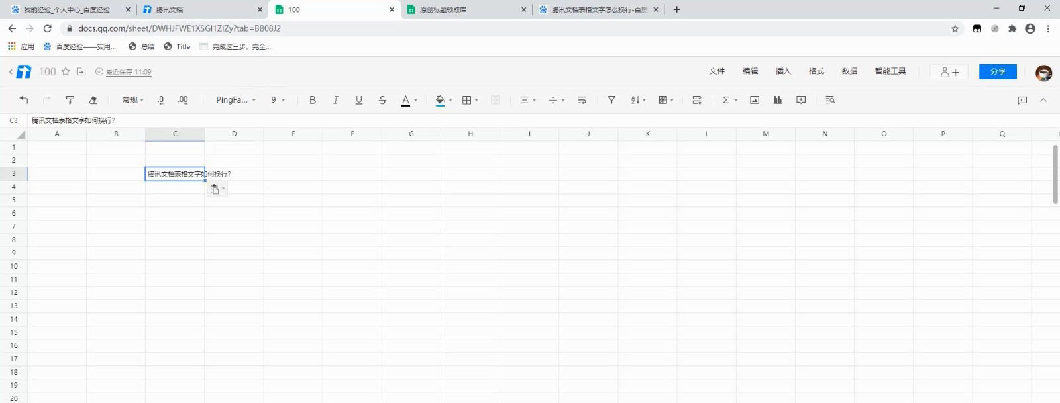Insert a sum function with sigma icon

point(726,100)
